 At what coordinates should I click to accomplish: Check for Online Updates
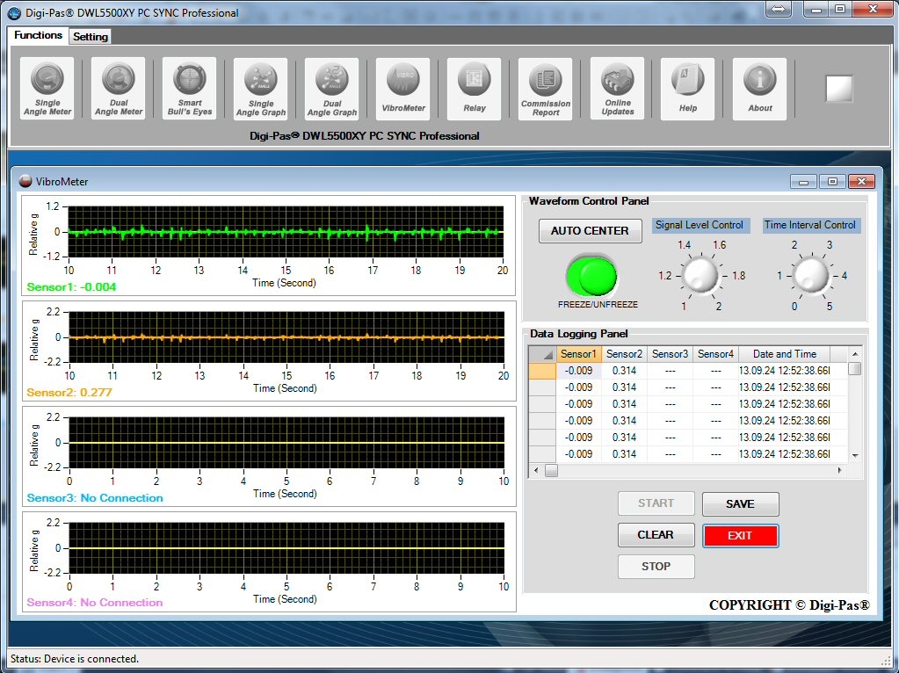click(617, 88)
